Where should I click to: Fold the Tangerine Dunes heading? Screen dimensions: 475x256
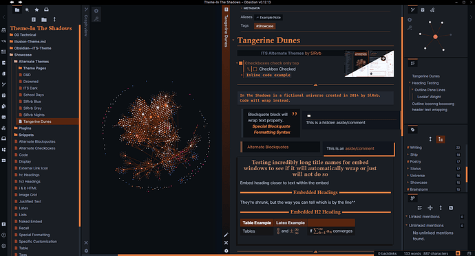click(x=233, y=40)
